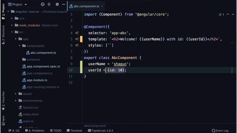Click the locate/select opened file target icon
Screen dimensions: 237x133
[43, 4]
